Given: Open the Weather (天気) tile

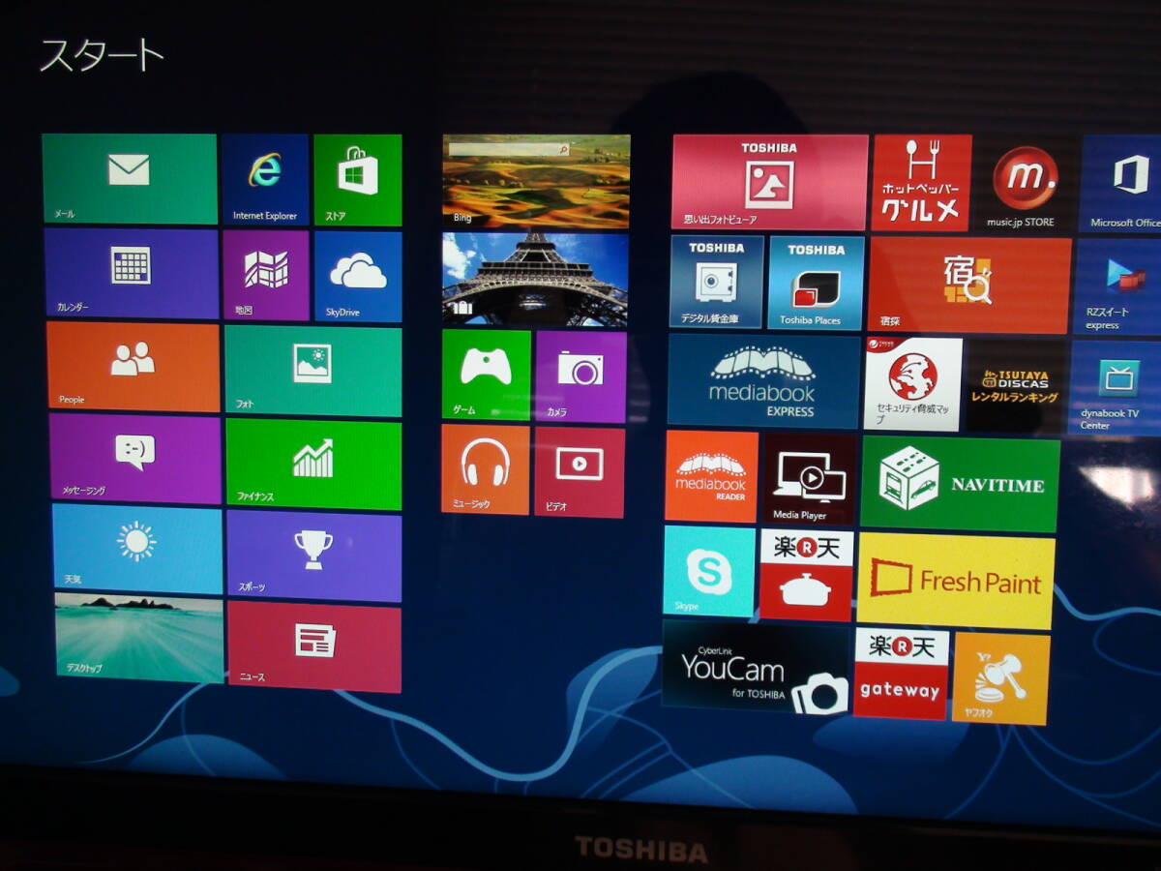Looking at the screenshot, I should [137, 549].
